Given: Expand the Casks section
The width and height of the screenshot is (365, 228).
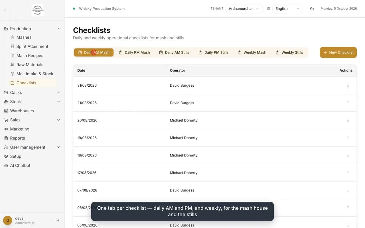Looking at the screenshot, I should point(32,92).
